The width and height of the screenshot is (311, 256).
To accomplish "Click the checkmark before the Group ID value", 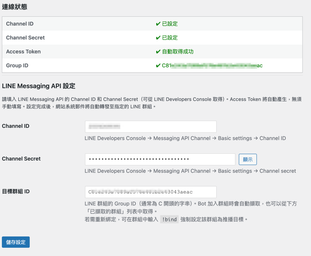I will 158,66.
